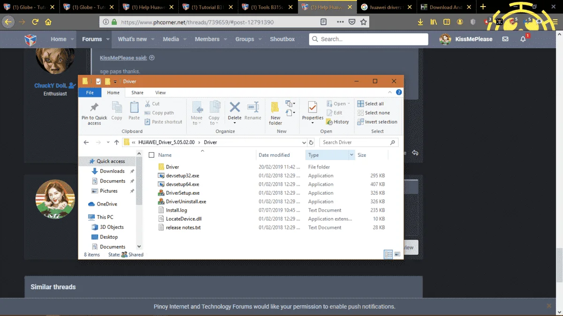Tick the select-all checkbox beside Name header

point(151,155)
